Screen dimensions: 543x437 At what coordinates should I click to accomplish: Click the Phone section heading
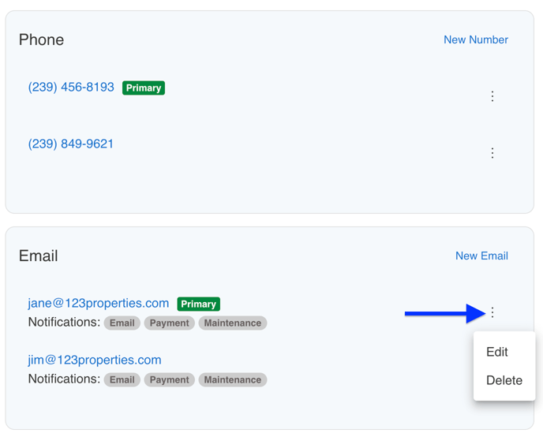click(41, 40)
